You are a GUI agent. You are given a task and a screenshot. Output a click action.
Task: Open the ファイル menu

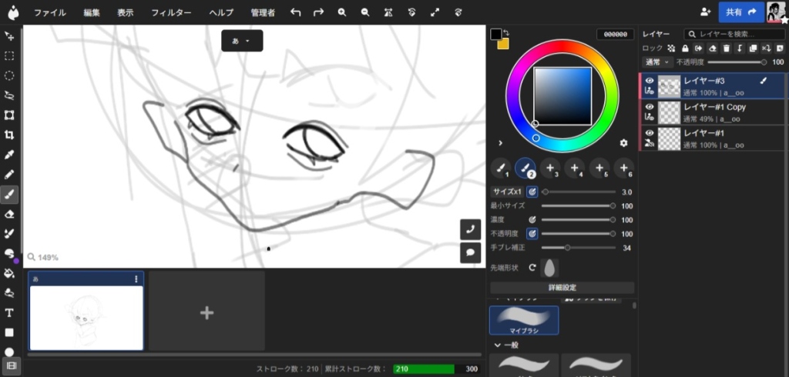(49, 13)
